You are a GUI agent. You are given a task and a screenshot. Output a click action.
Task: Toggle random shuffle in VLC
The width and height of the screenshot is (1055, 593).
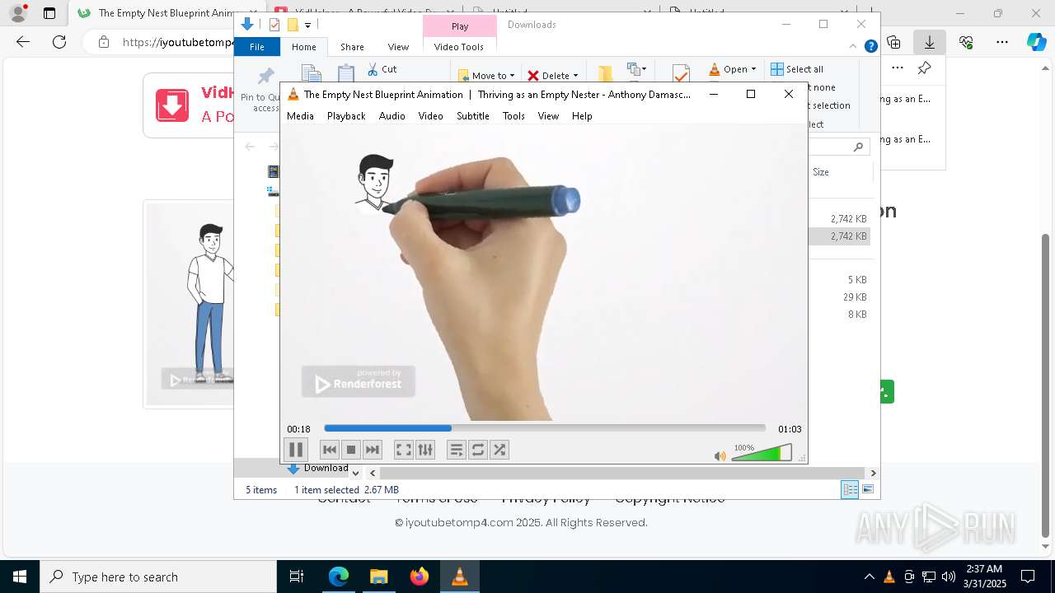tap(499, 450)
